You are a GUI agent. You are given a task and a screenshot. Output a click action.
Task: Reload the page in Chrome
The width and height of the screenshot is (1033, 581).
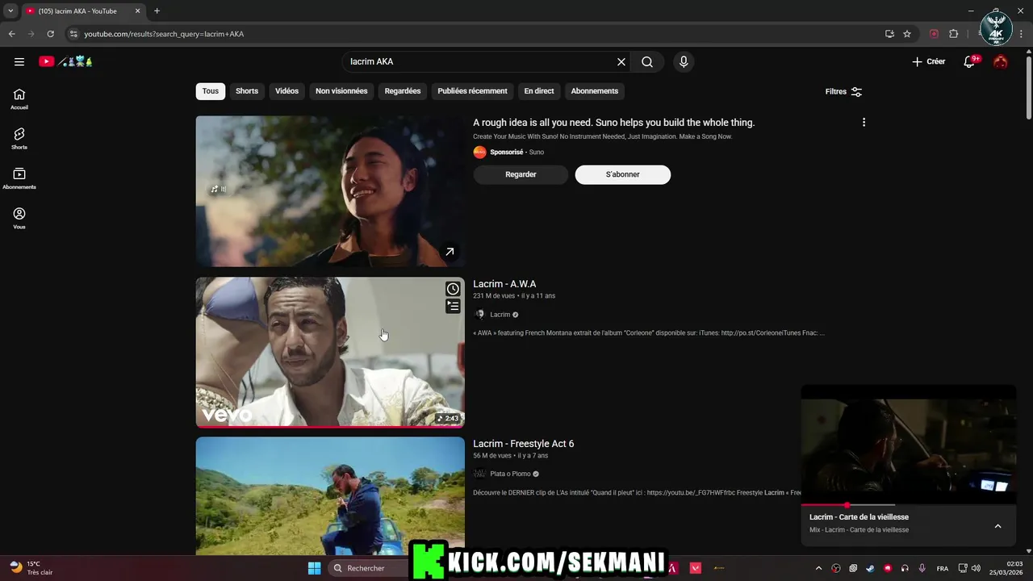pyautogui.click(x=50, y=34)
